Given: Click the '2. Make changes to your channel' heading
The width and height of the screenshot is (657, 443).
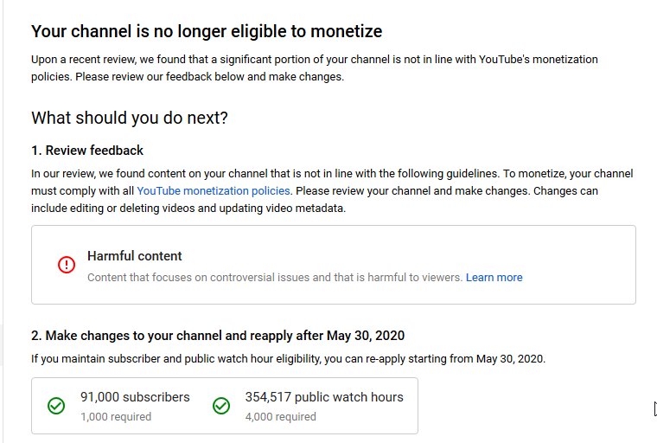Looking at the screenshot, I should point(218,336).
